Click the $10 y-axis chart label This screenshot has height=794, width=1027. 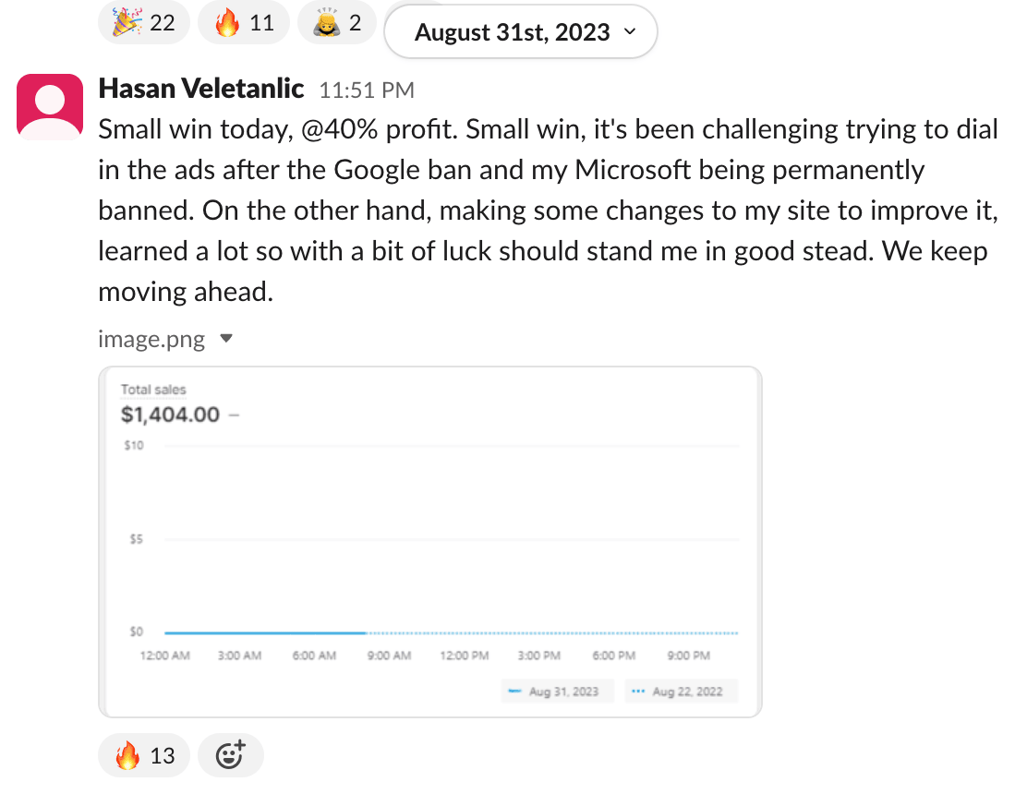135,447
